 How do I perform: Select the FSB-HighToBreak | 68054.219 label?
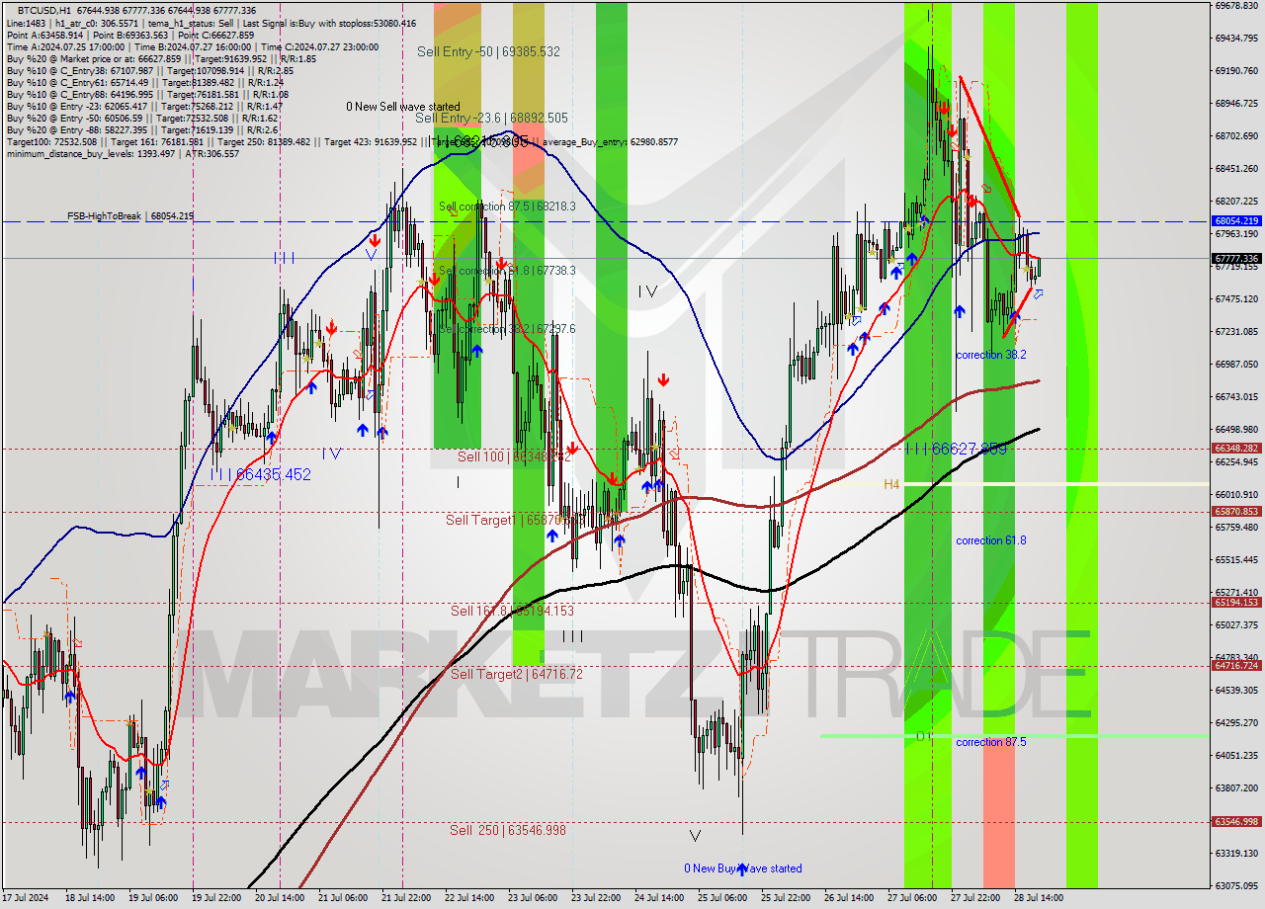tap(130, 215)
